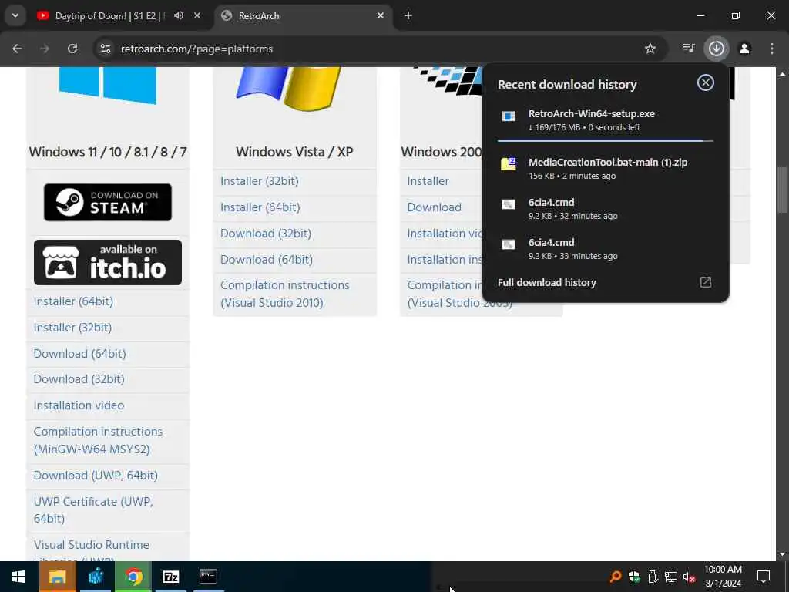This screenshot has height=592, width=789.
Task: Open 6cia4.cmd downloaded 33 minutes ago
Action: (605, 249)
